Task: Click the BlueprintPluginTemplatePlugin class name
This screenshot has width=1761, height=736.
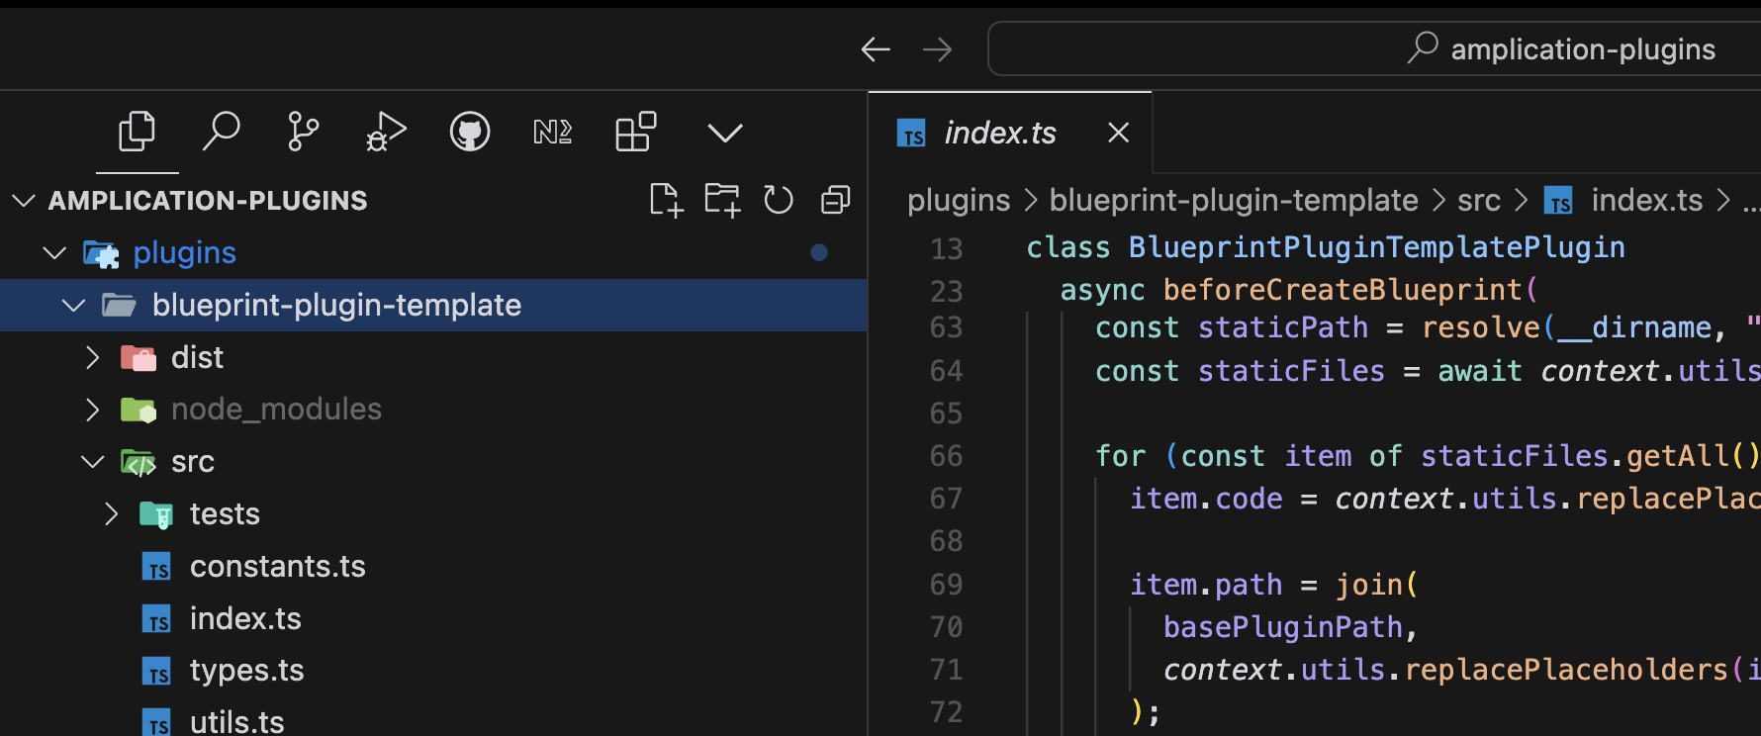Action: point(1377,247)
